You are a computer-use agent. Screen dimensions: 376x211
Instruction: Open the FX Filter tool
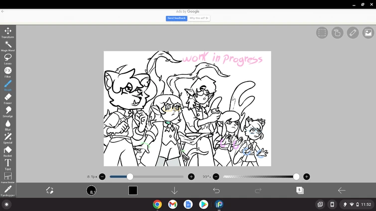(x=7, y=72)
